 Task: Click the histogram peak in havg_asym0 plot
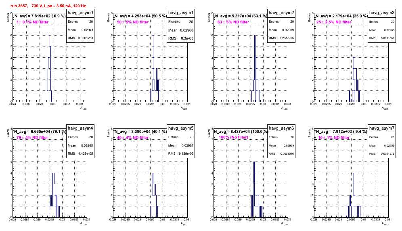point(50,36)
